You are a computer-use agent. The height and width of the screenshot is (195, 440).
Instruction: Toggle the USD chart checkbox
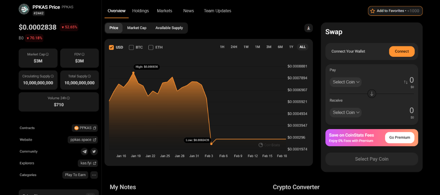[111, 47]
